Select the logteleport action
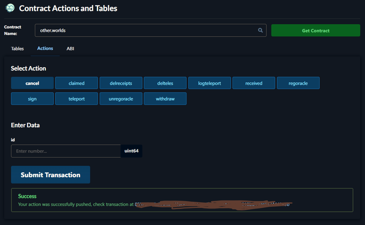Image resolution: width=365 pixels, height=225 pixels. click(210, 83)
